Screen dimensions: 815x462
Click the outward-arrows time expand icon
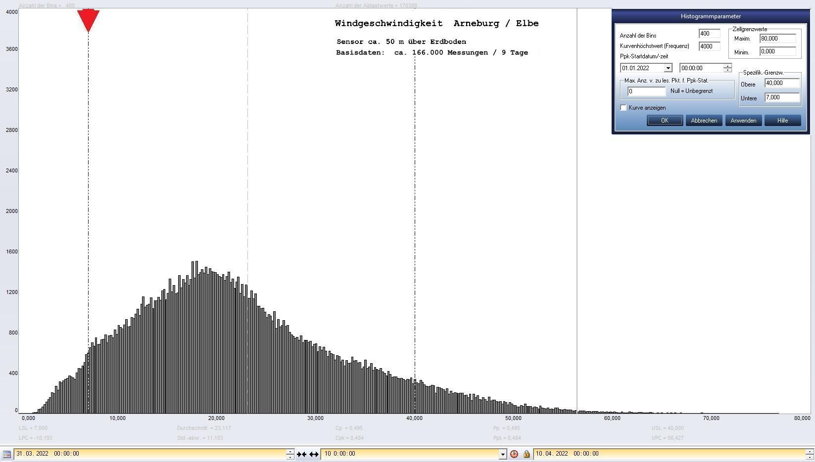click(314, 454)
